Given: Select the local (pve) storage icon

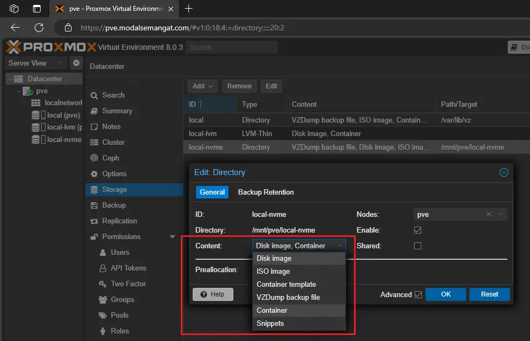Looking at the screenshot, I should click(36, 115).
